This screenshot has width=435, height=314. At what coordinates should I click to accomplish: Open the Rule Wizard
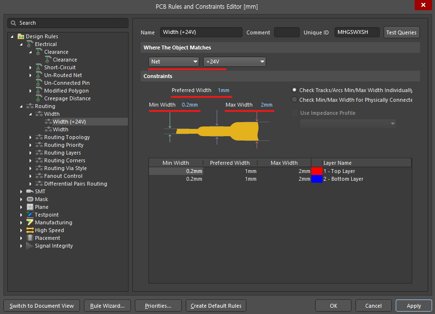click(x=107, y=306)
